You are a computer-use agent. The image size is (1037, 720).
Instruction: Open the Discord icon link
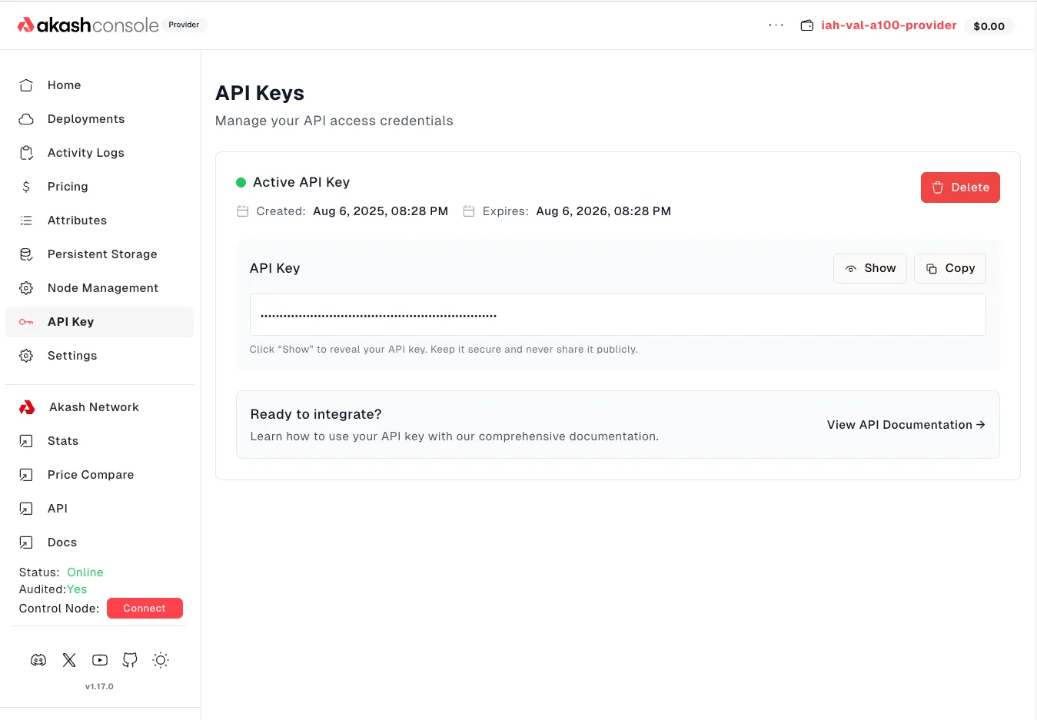click(38, 660)
